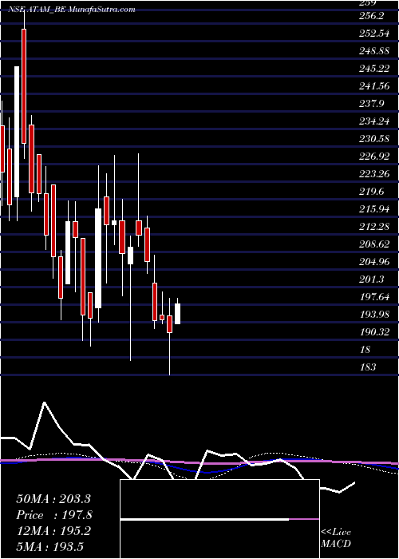Select the 256.2 price axis label
Image resolution: width=399 pixels, height=559 pixels.
(373, 17)
